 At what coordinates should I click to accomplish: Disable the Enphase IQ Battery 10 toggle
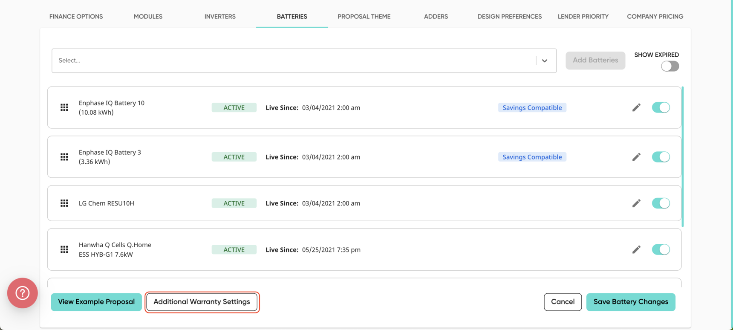tap(661, 107)
